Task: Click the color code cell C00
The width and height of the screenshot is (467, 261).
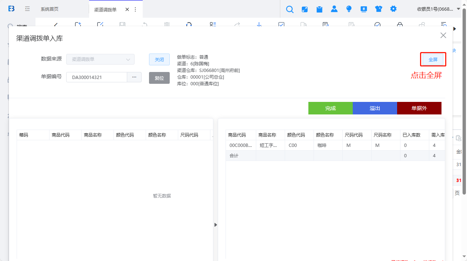Action: coord(299,145)
